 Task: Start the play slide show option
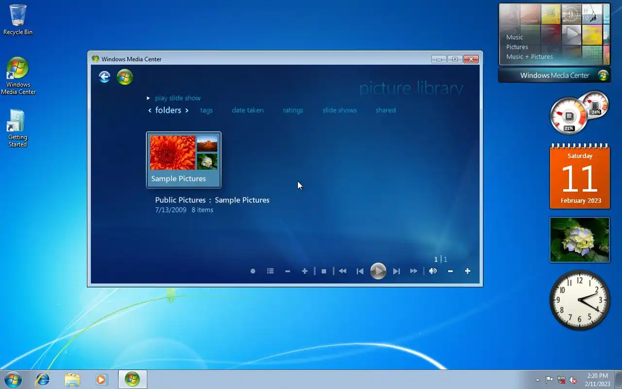click(178, 98)
